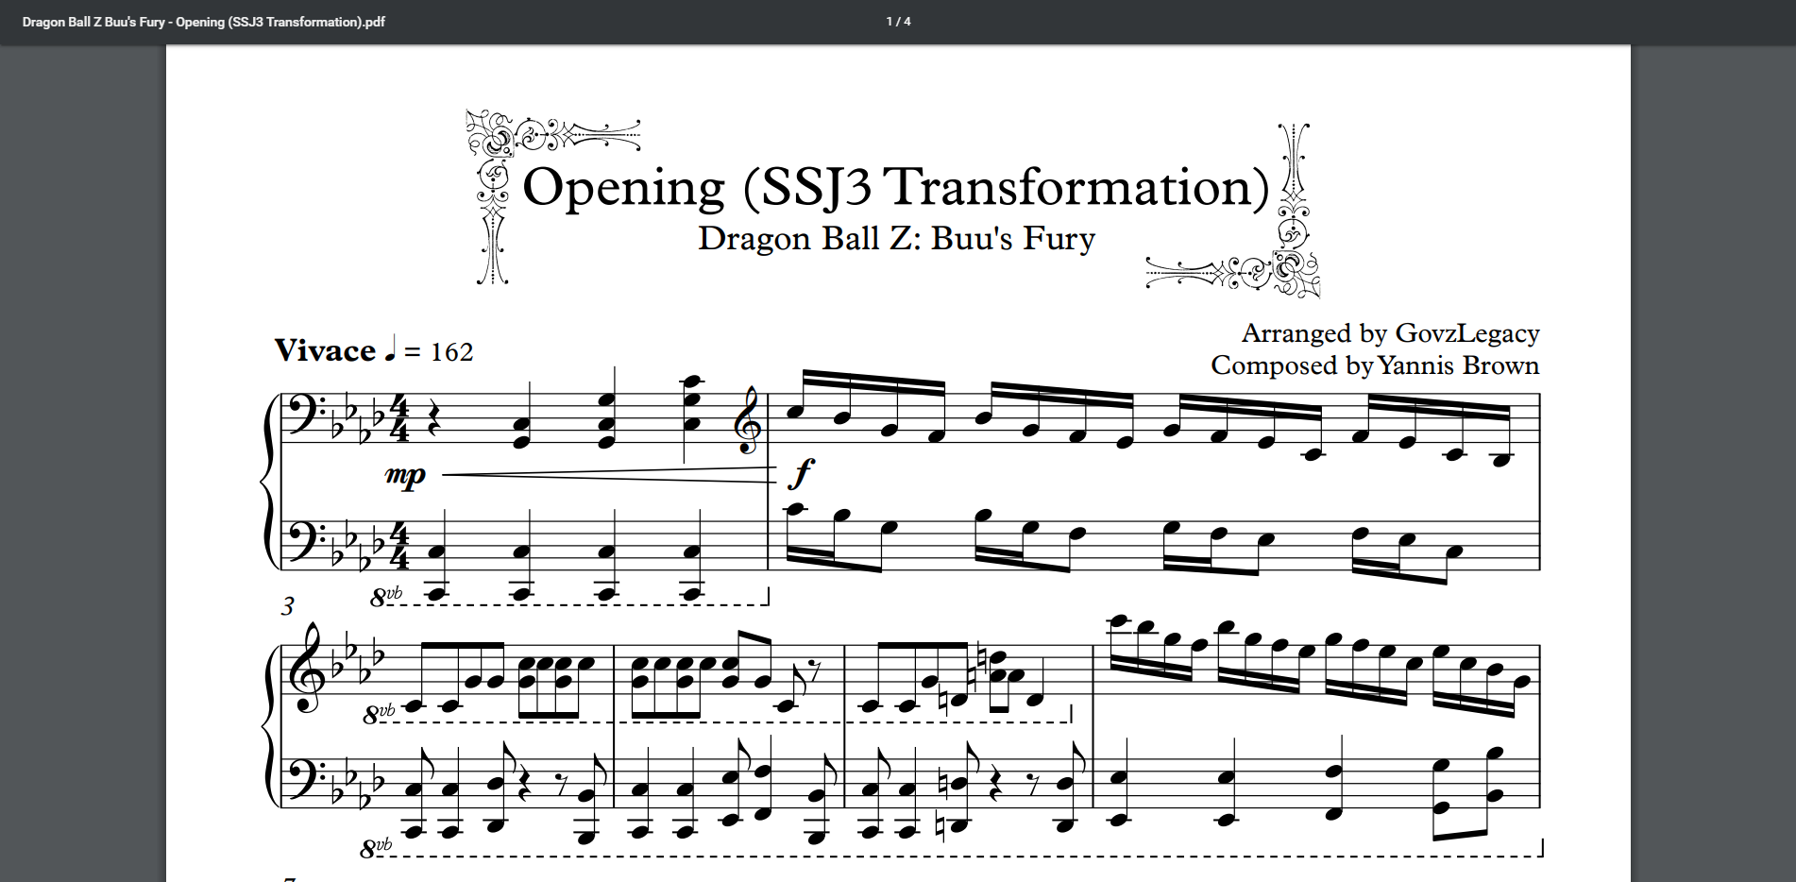Click the title Opening (SSJ3 Transformation)
Image resolution: width=1796 pixels, height=882 pixels.
coord(895,187)
